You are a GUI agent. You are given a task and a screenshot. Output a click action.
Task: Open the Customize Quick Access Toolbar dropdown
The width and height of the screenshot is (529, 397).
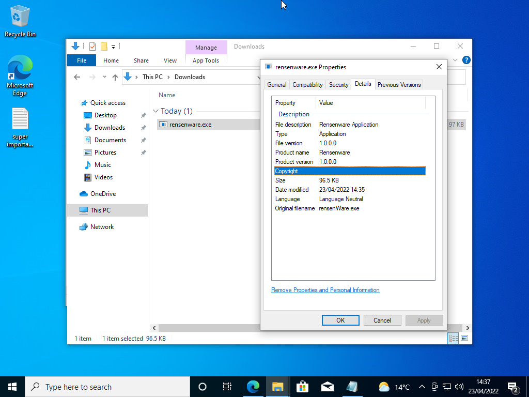coord(113,46)
